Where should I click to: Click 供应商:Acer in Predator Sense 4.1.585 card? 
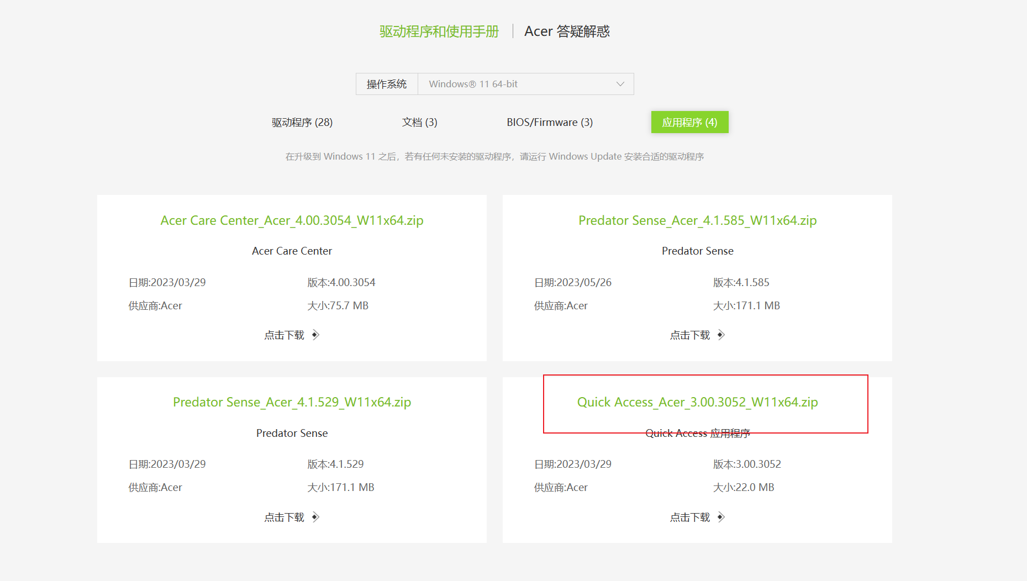tap(561, 305)
